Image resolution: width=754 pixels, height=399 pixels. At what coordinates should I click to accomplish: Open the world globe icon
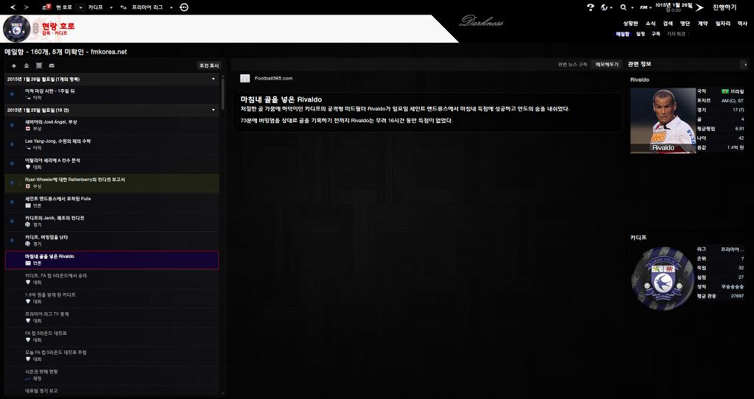[605, 7]
